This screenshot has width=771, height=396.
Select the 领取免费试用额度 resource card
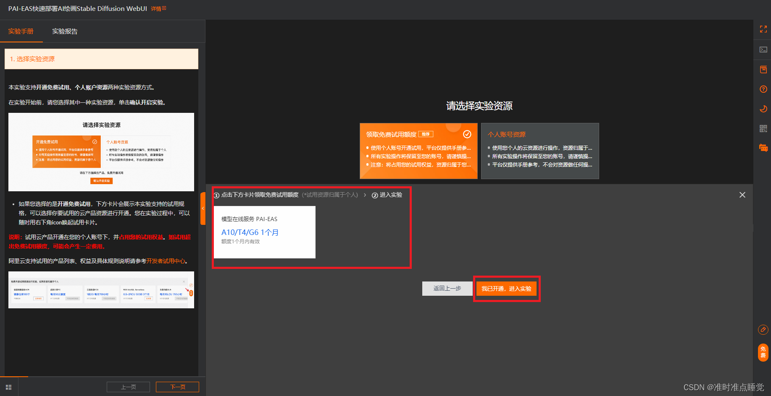click(x=418, y=151)
